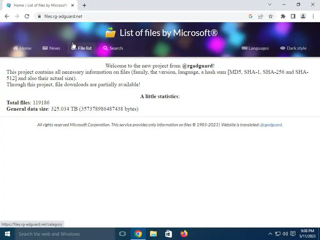The image size is (320, 240).
Task: Restore down the Chrome window
Action: [298, 4]
